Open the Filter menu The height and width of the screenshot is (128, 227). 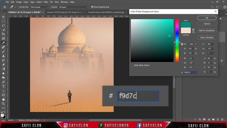[x=46, y=2]
